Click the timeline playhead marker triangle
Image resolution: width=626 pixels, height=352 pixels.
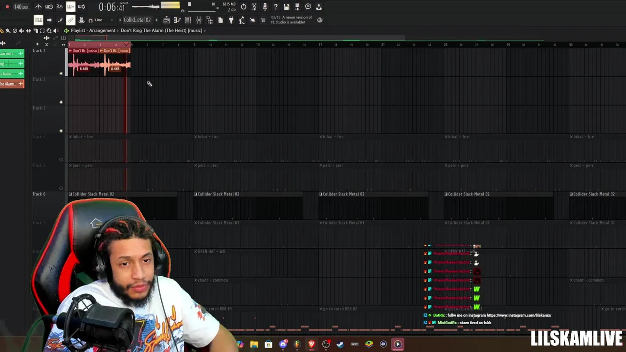click(x=127, y=44)
